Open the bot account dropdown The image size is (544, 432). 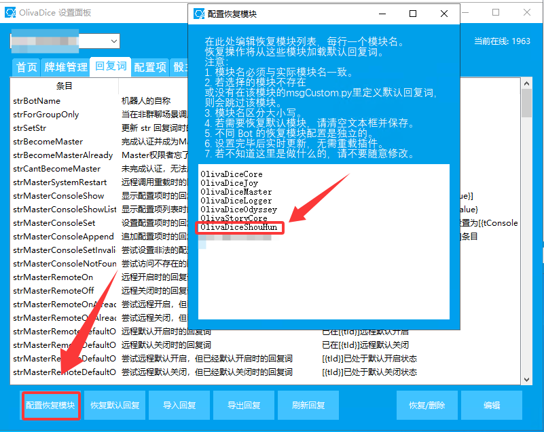(113, 41)
